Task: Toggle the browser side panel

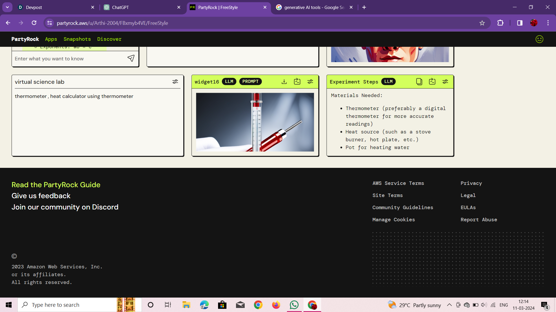Action: coord(520,23)
